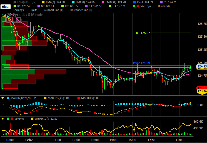Hide the Pivot: 124.99 legend label
This screenshot has height=143, width=207.
tap(145, 2)
